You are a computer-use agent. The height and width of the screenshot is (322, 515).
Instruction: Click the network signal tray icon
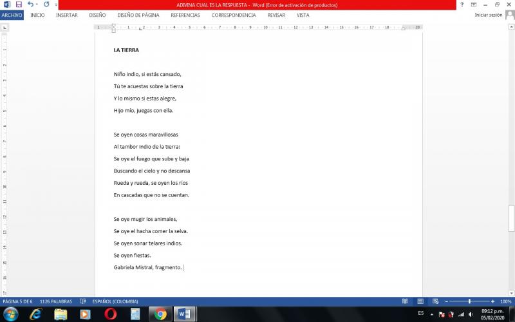coord(461,314)
